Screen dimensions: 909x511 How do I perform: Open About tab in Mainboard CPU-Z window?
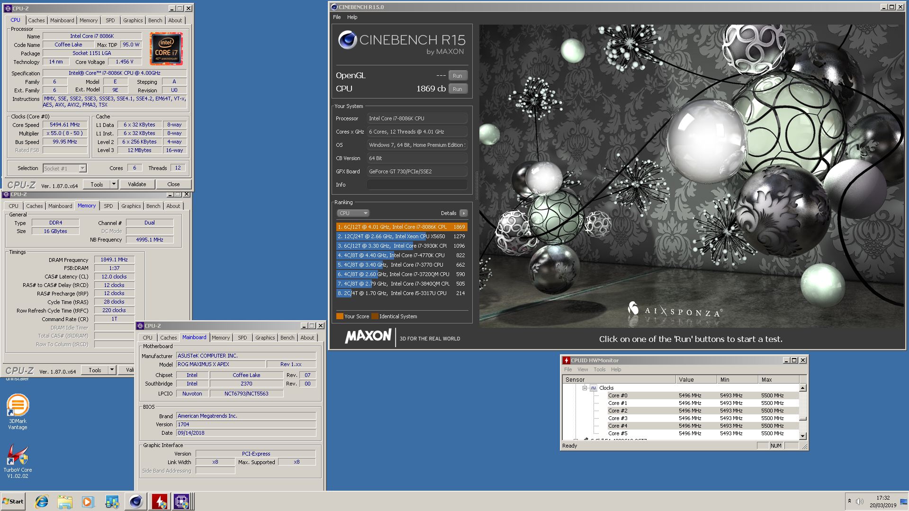[x=307, y=338]
